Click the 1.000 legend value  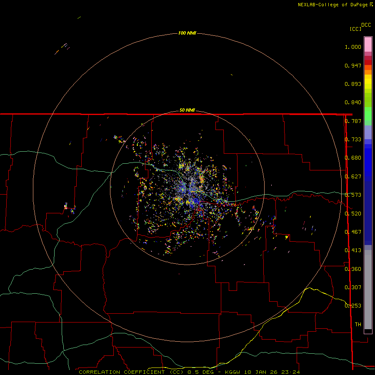click(353, 47)
